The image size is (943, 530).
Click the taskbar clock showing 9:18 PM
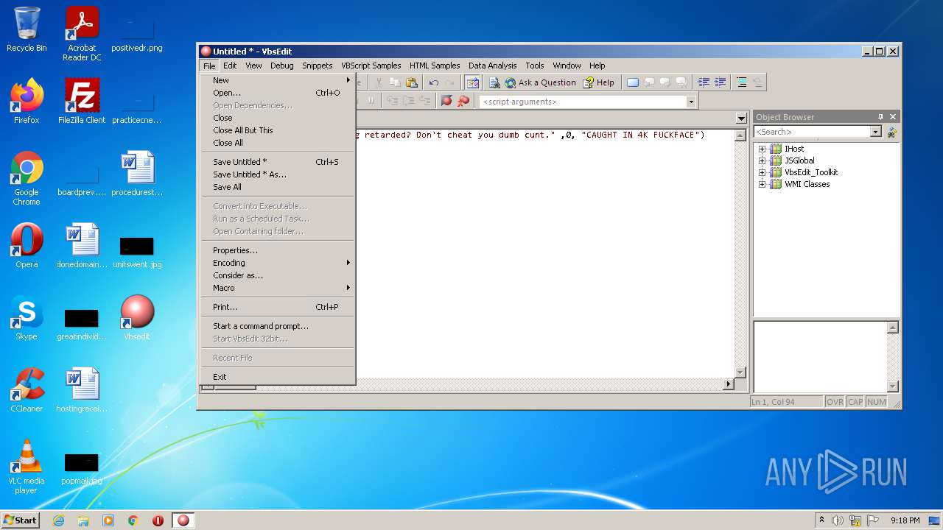coord(905,520)
